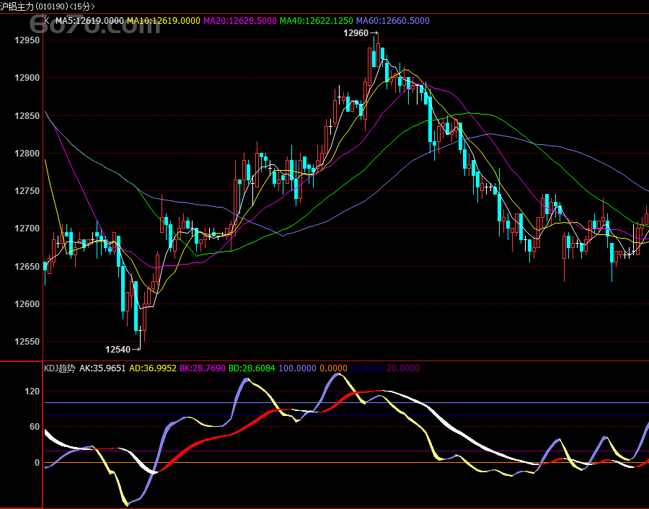This screenshot has height=509, width=649.
Task: Select the green MA40 legend label
Action: pos(317,21)
